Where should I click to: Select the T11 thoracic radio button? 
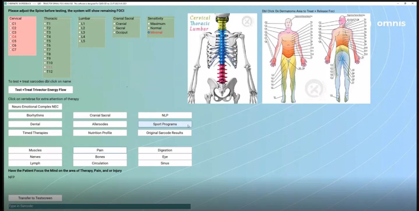click(45, 67)
